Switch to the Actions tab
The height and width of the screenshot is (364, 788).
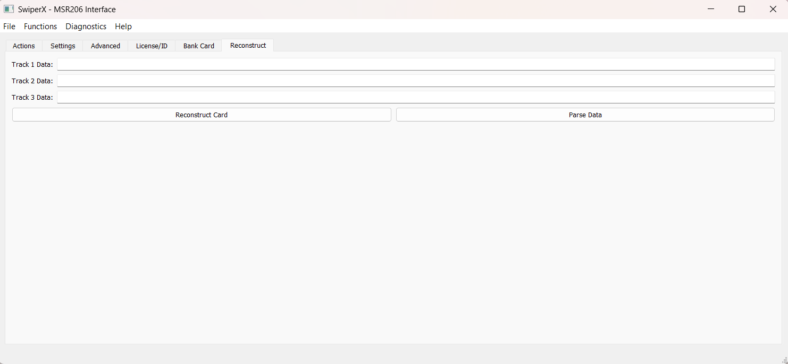pos(24,46)
